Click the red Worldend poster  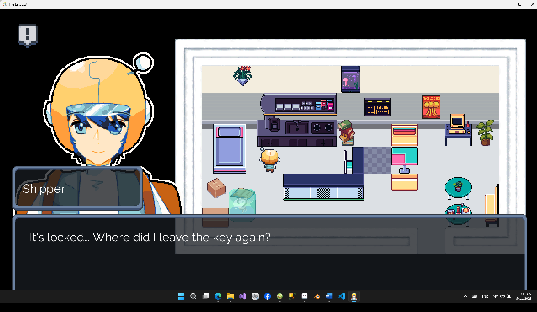pyautogui.click(x=431, y=107)
